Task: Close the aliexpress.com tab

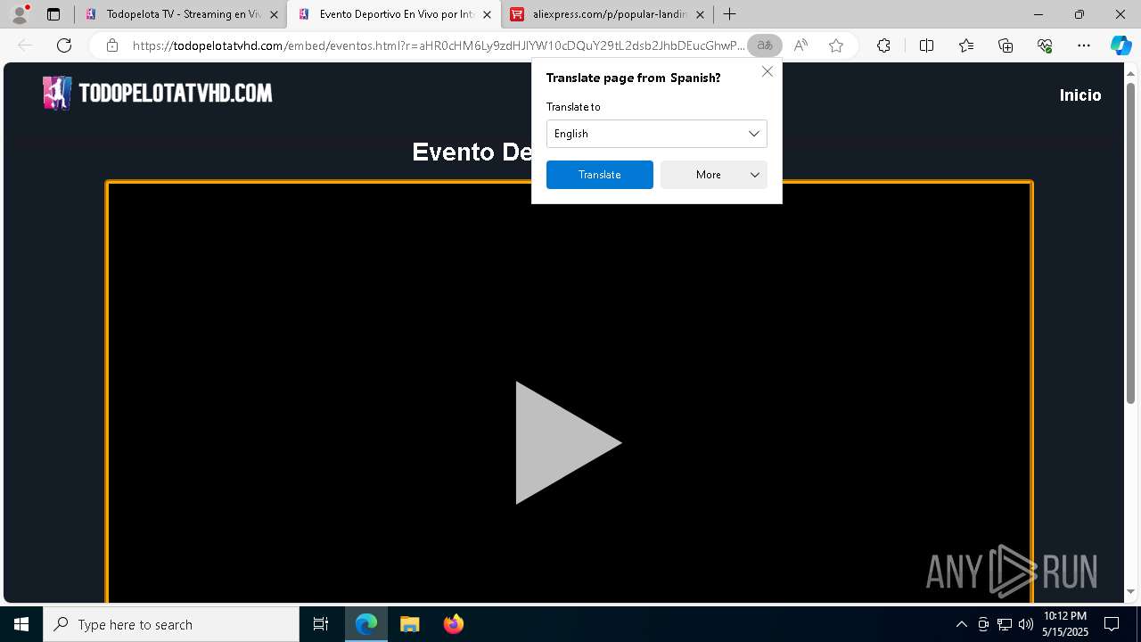Action: (700, 14)
